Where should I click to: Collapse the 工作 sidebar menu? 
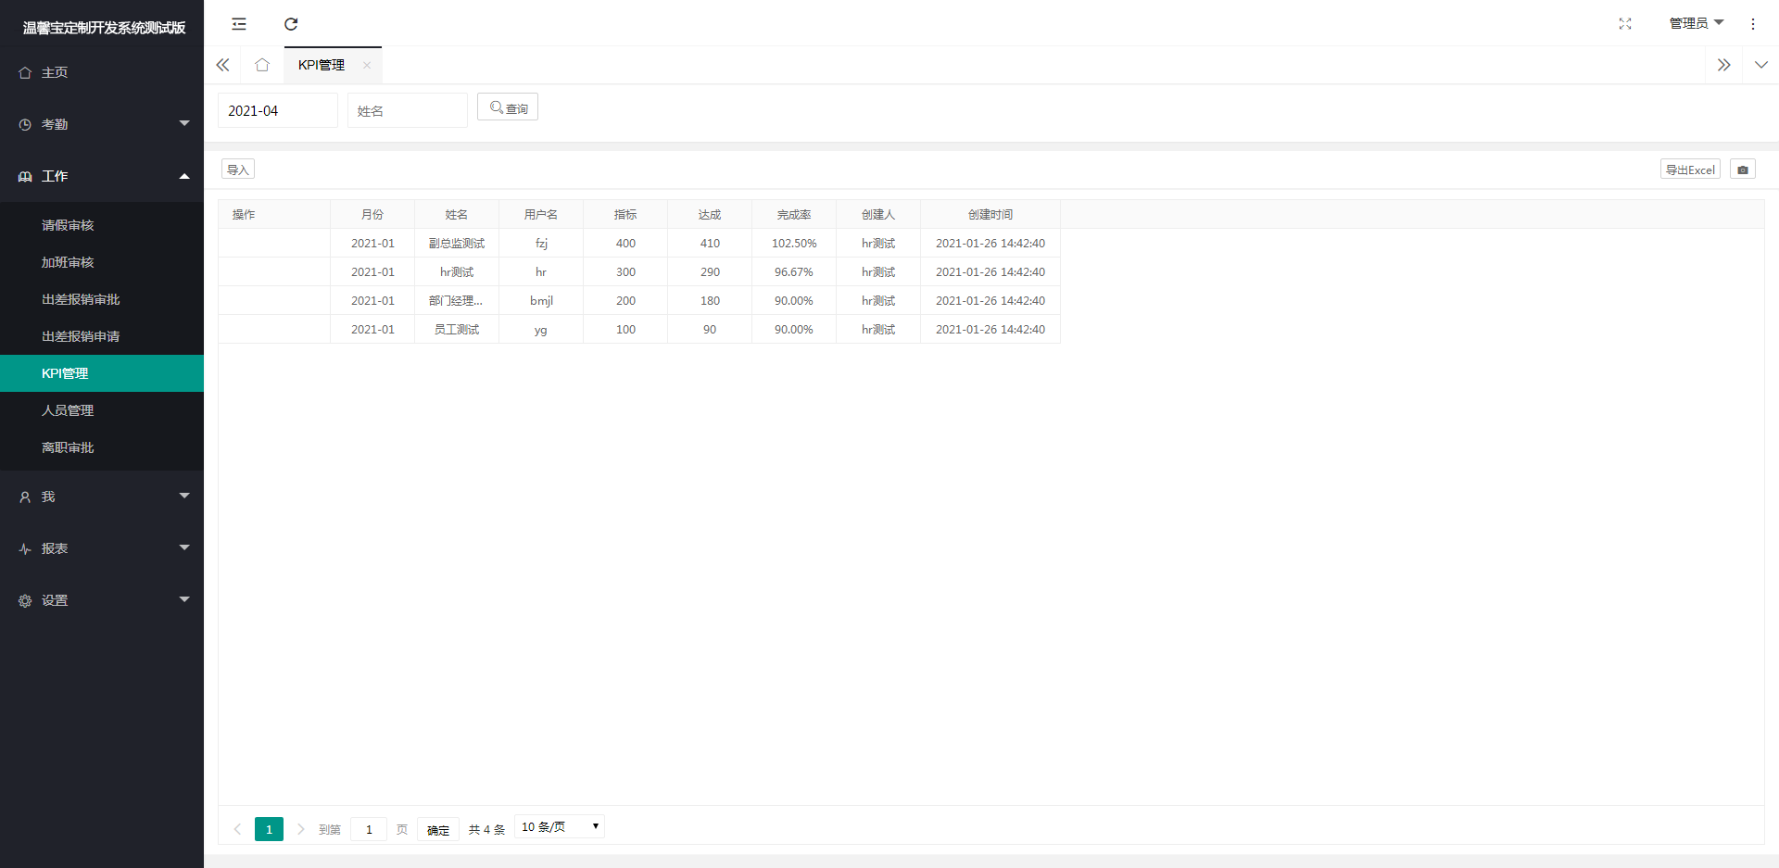coord(102,176)
